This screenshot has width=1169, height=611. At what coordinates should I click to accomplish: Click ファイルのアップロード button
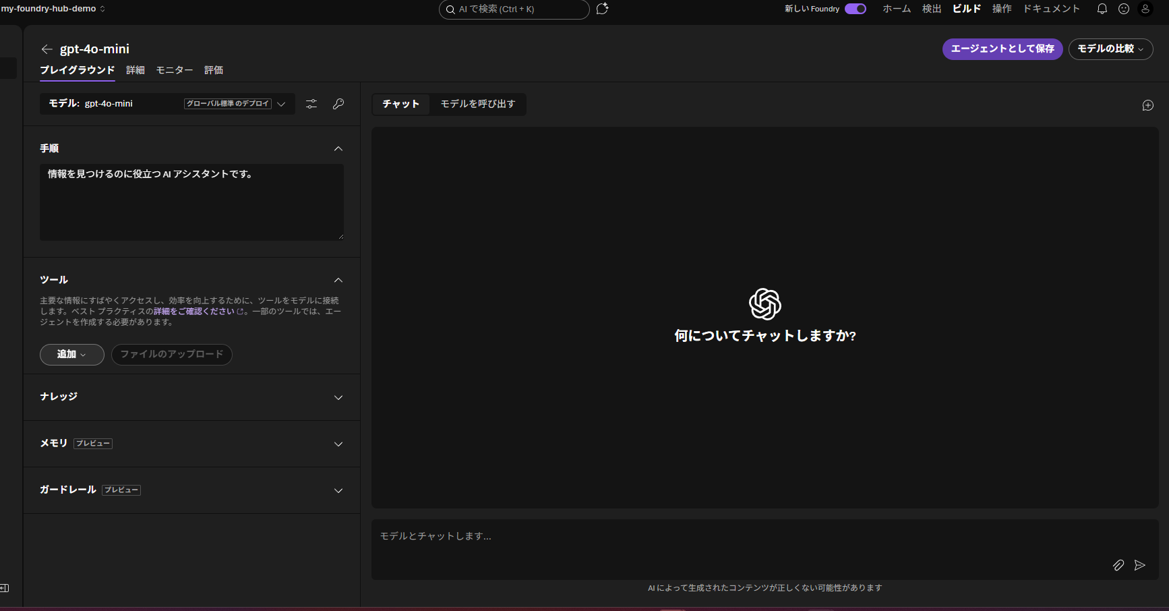coord(172,355)
